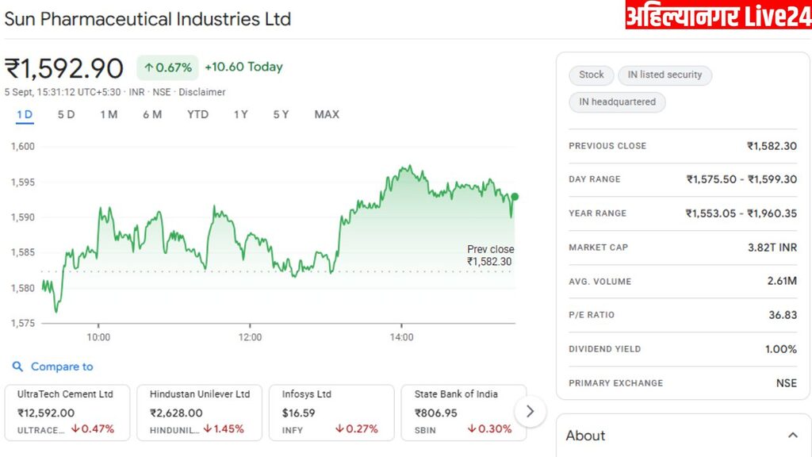Open the Disclaimer link

(202, 92)
